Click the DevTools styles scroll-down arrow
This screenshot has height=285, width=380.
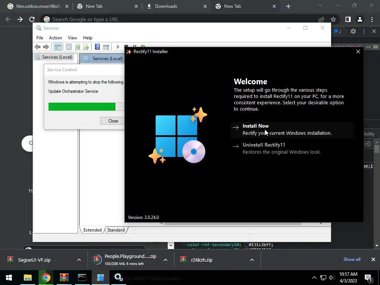pos(377,246)
